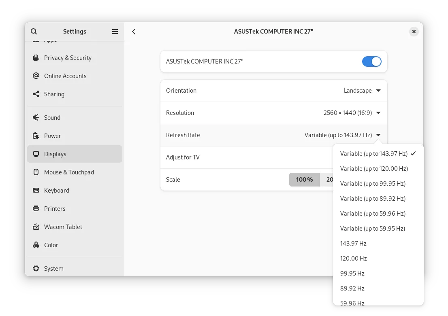This screenshot has height=316, width=448.
Task: Choose the fixed 143.97 Hz option
Action: [353, 244]
